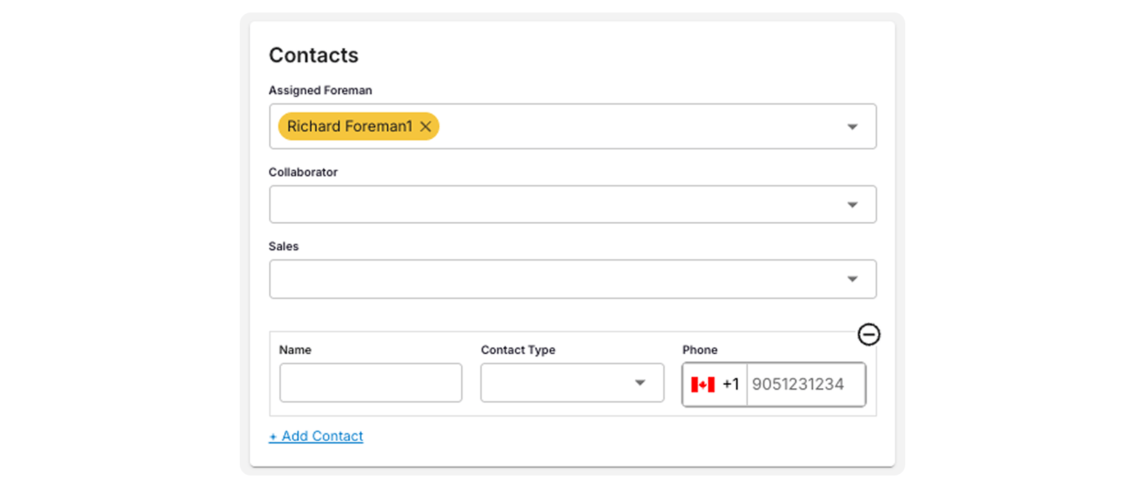Click the Collaborator label text

click(x=303, y=172)
